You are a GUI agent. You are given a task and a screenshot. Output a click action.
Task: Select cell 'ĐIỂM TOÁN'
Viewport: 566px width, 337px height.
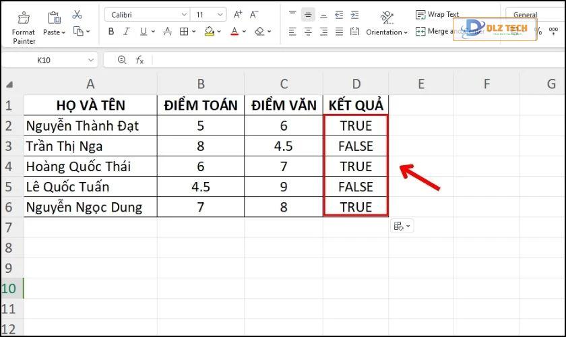pos(201,105)
